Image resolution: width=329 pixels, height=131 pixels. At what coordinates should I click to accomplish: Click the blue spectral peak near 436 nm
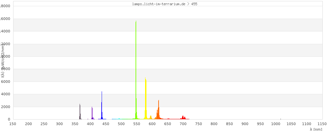click(102, 105)
